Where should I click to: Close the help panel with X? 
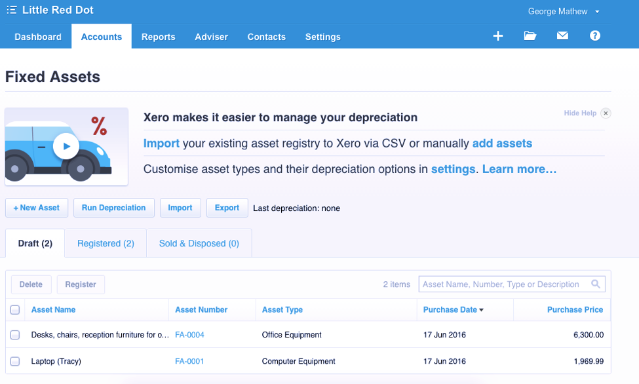(x=606, y=113)
